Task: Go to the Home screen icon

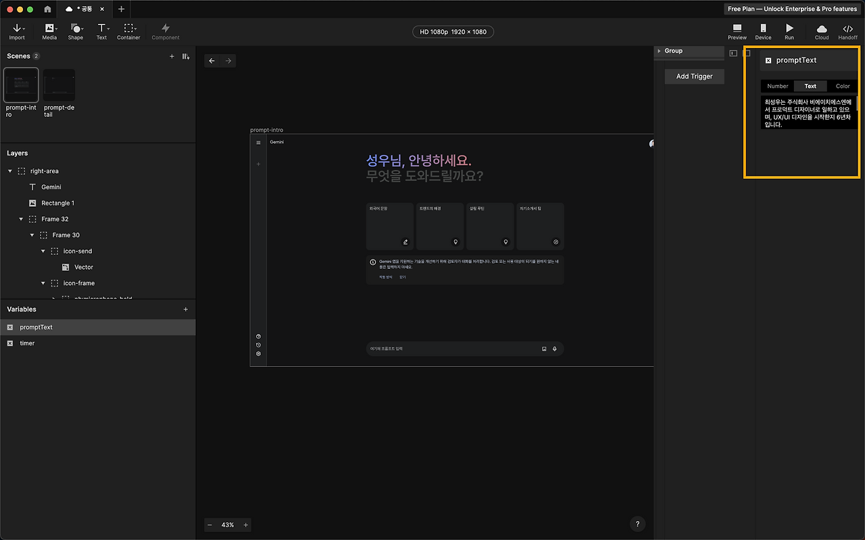Action: 47,9
